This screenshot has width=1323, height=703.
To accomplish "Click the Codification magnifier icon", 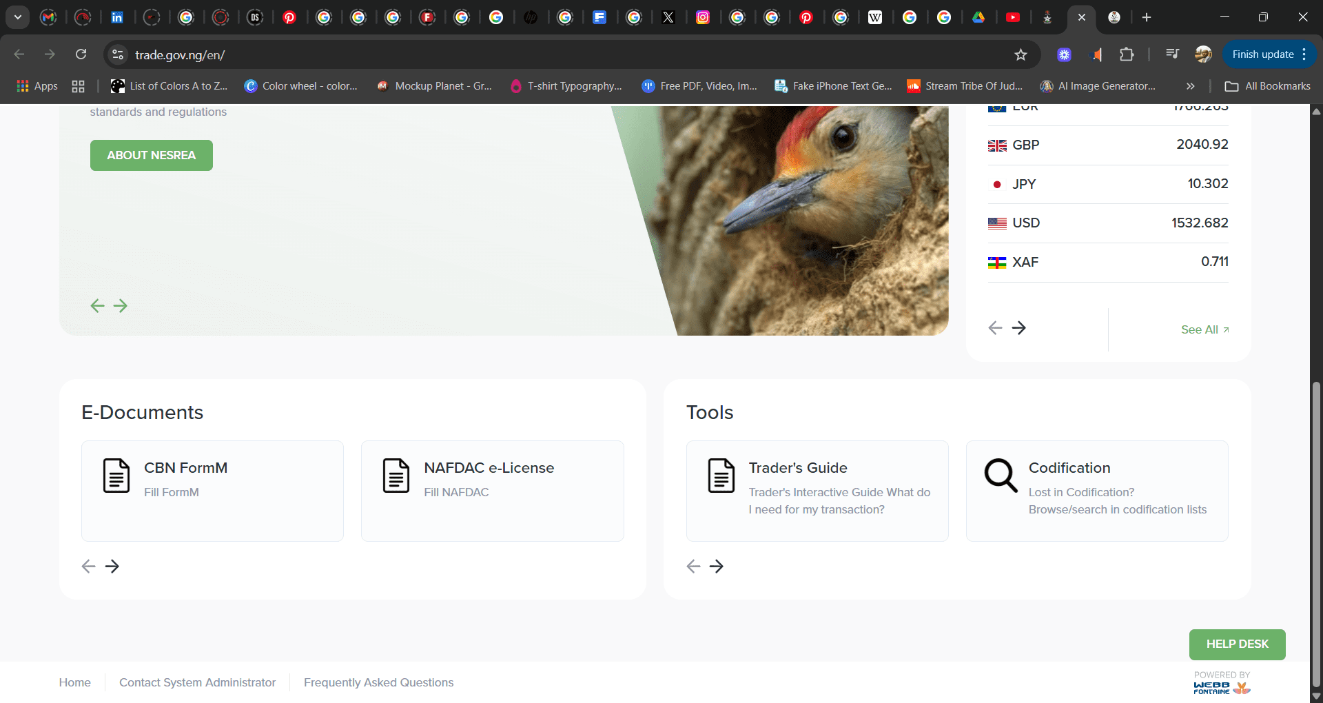I will 1001,476.
